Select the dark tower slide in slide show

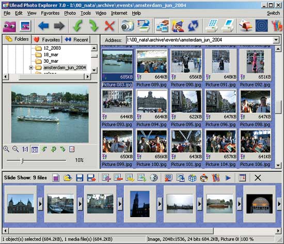point(140,204)
